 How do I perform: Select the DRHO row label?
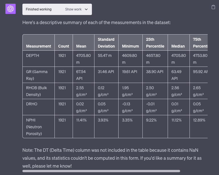(31, 104)
